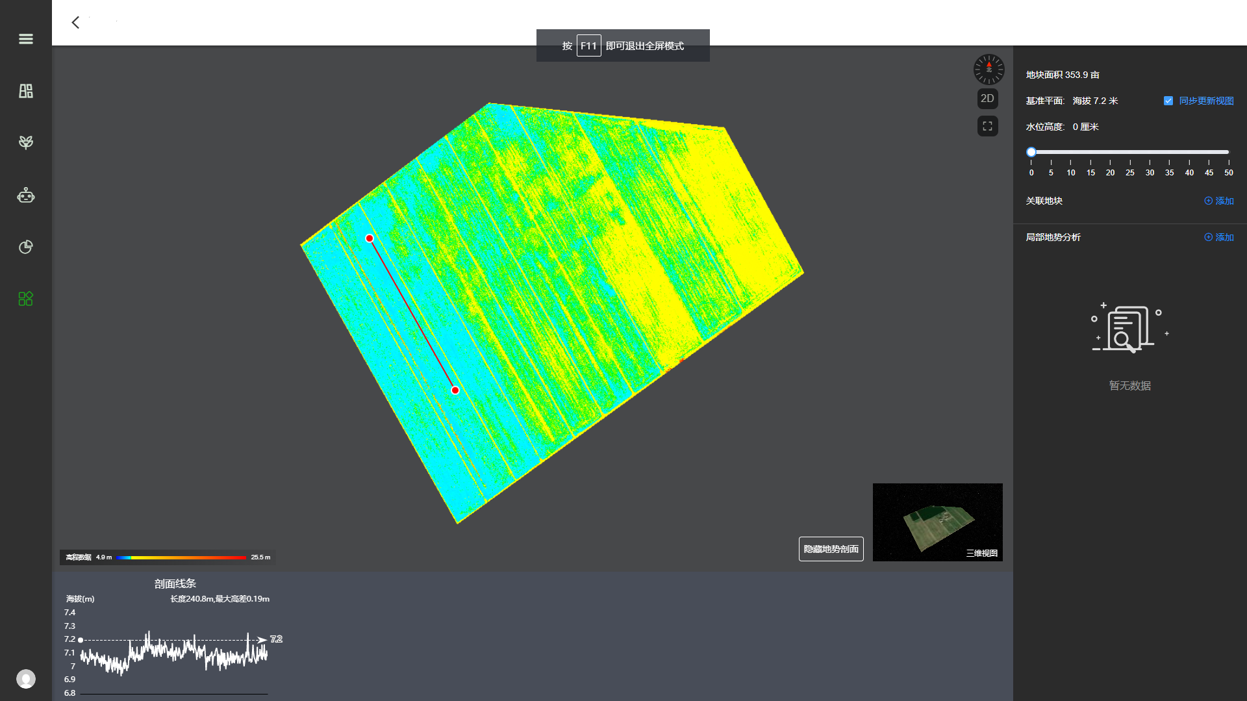This screenshot has width=1247, height=701.
Task: Add a local terrain analysis under 局部地势分析
Action: (1219, 237)
